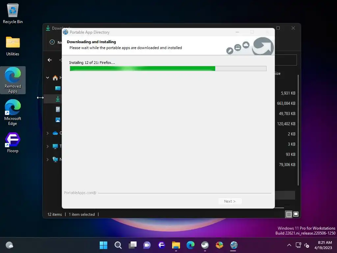
Task: Click the installer progress bar
Action: point(168,69)
